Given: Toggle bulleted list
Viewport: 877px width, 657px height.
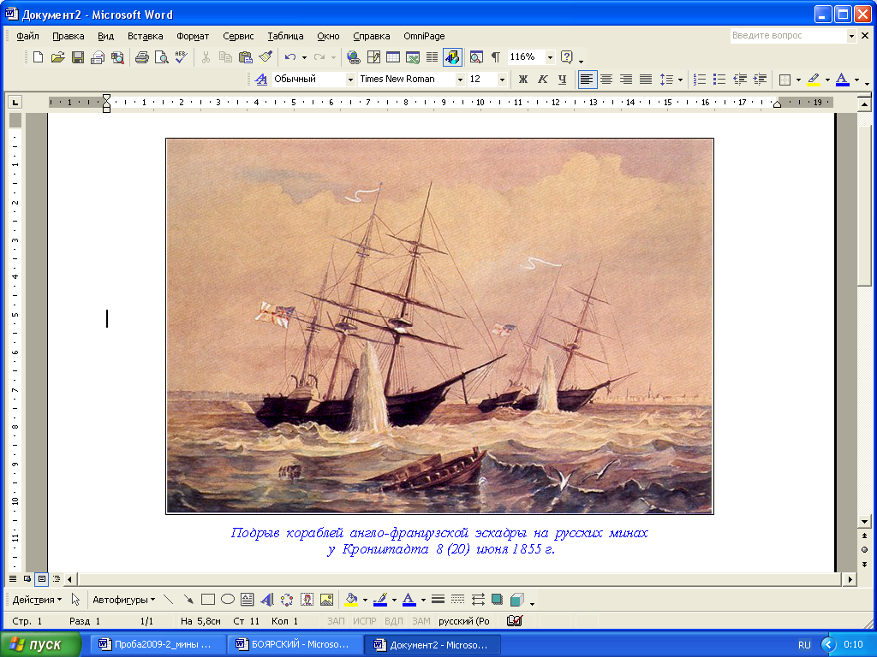Looking at the screenshot, I should 719,80.
